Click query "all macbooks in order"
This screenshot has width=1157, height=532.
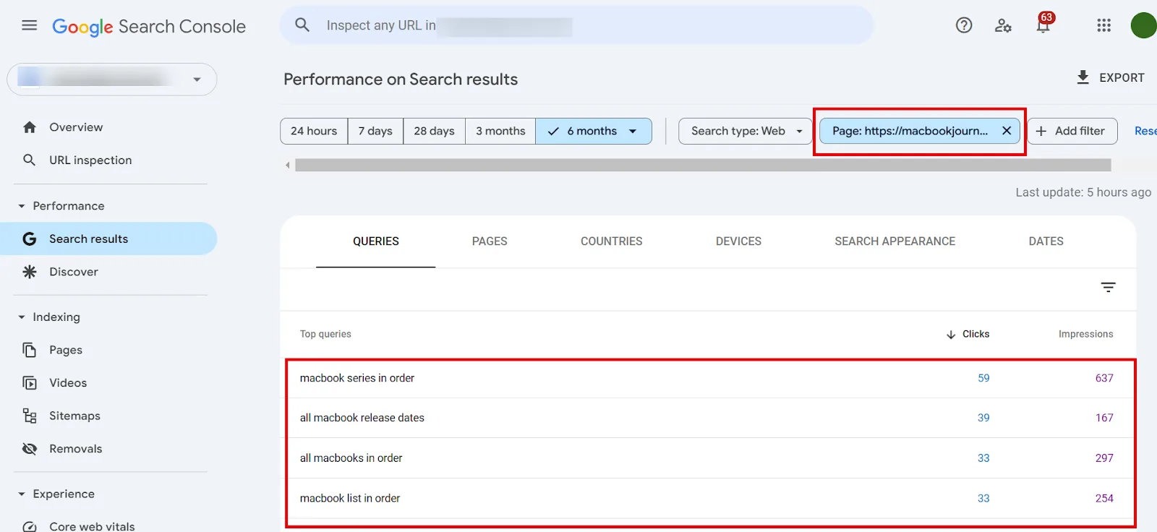point(351,458)
